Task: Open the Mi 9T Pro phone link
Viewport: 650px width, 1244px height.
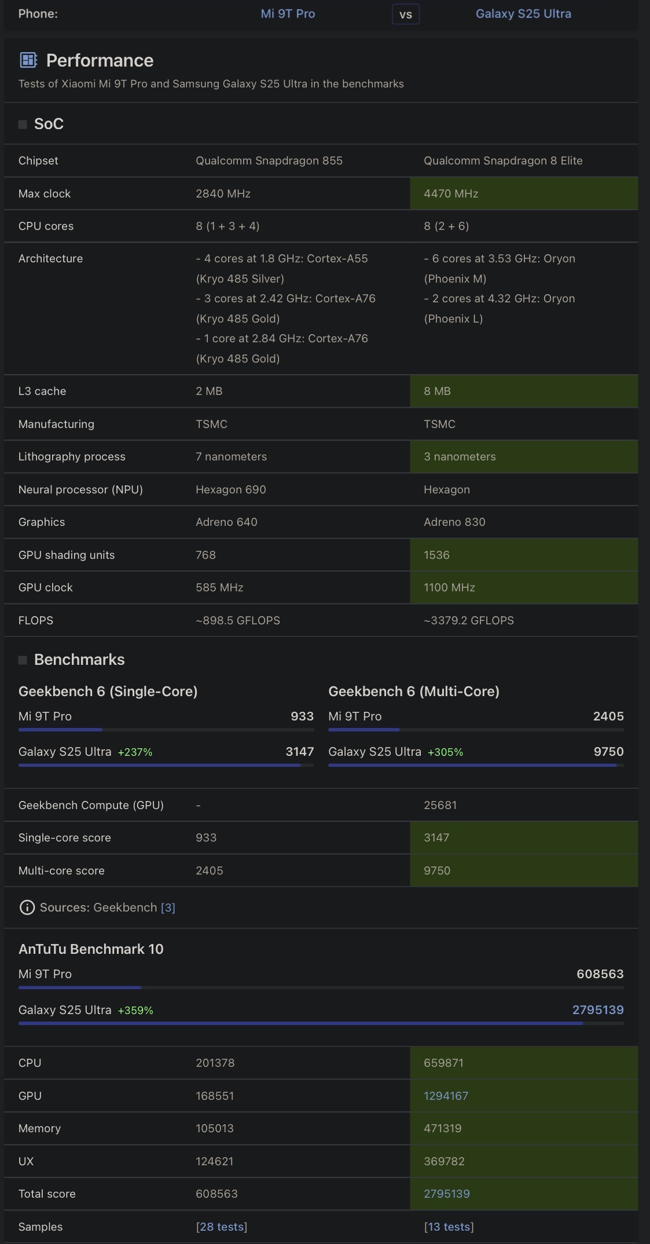Action: click(288, 14)
